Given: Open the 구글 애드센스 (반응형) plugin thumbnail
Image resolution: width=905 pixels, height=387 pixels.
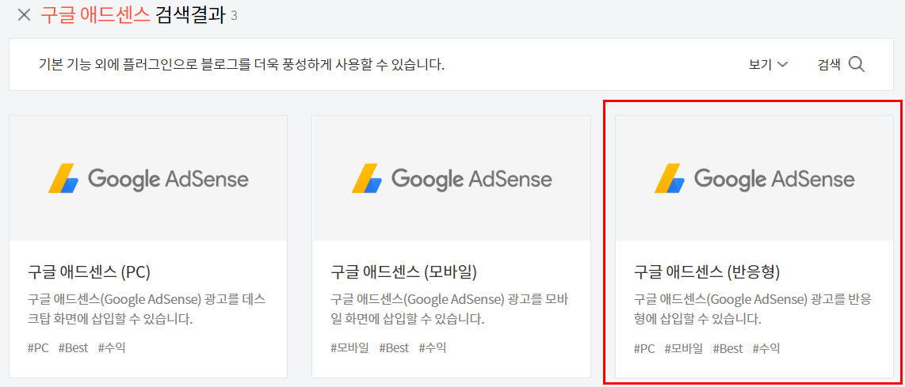Looking at the screenshot, I should click(x=754, y=178).
